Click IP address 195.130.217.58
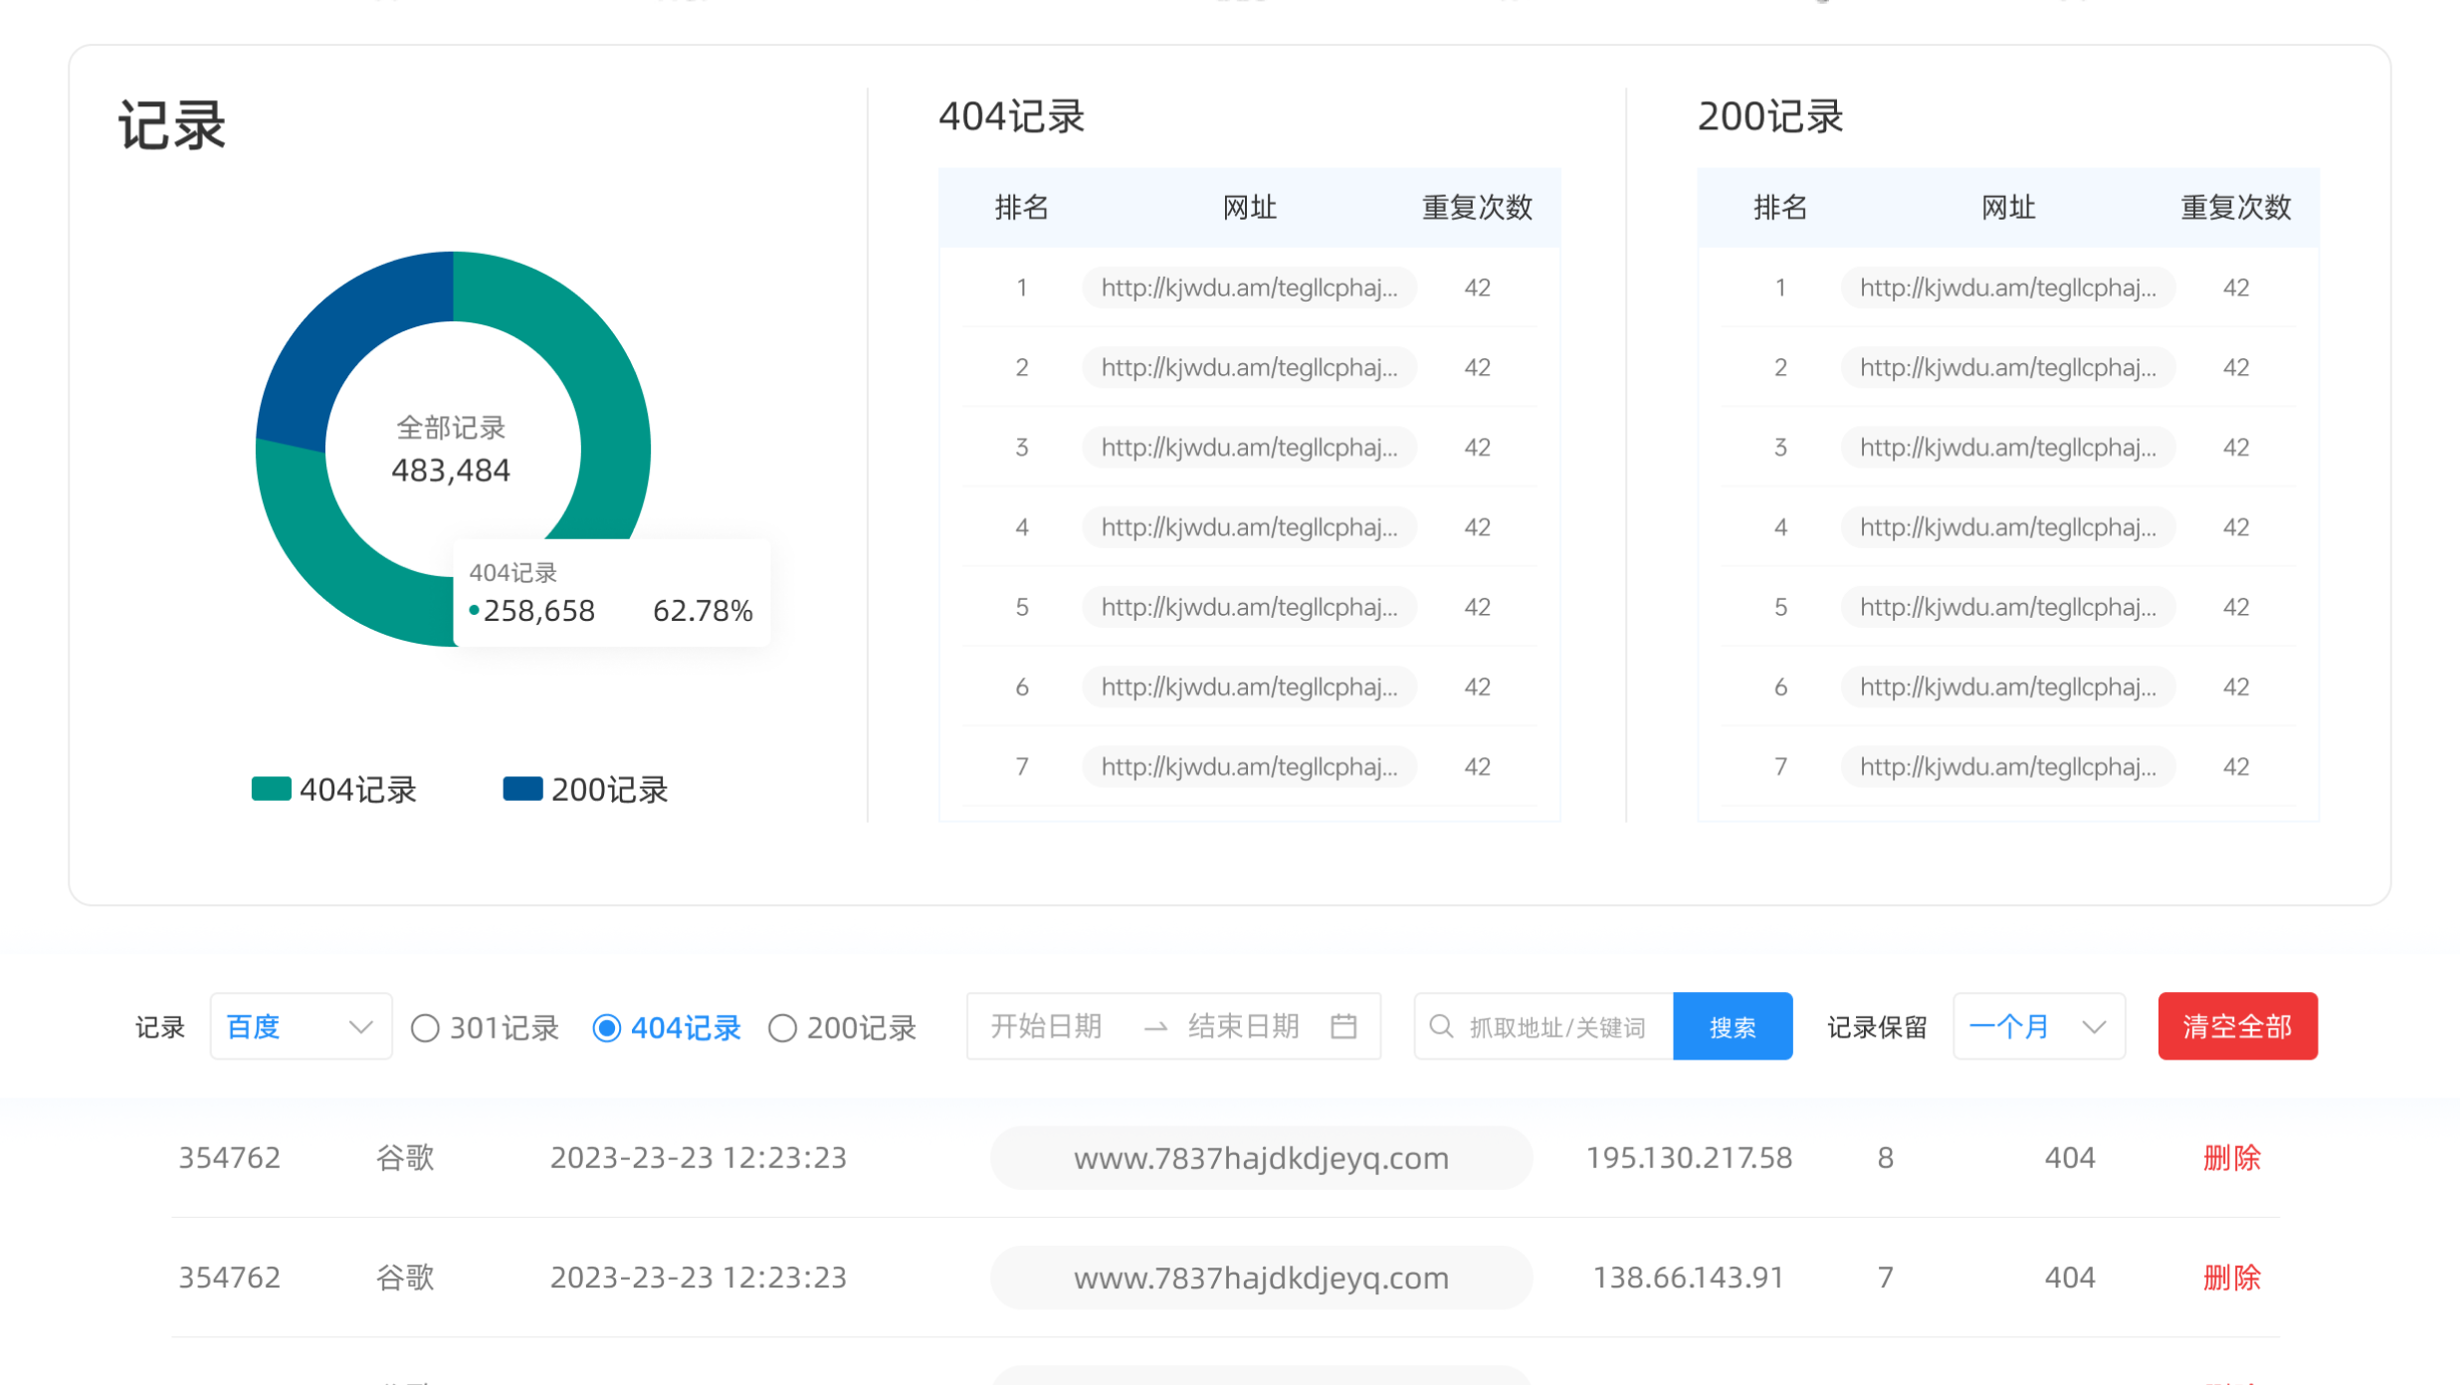This screenshot has width=2460, height=1385. 1689,1157
